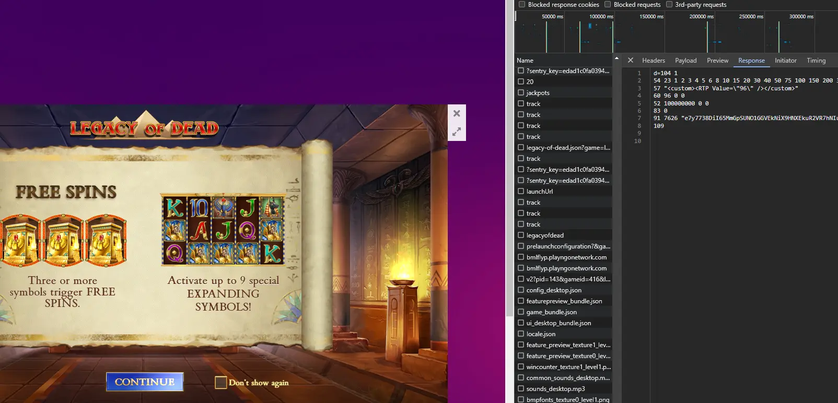Tick the checkbox beside locale.json request

tap(521, 334)
